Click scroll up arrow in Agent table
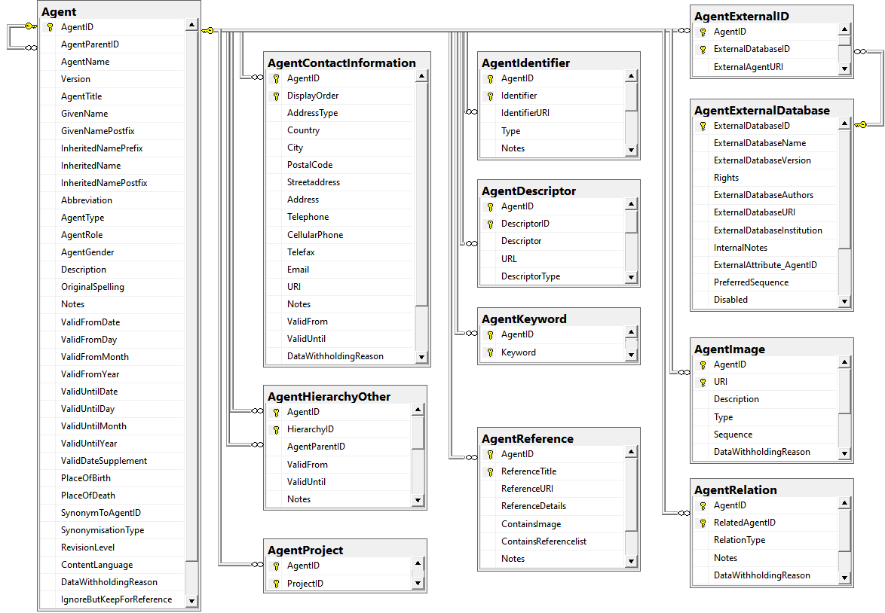The image size is (885, 613). pos(192,25)
